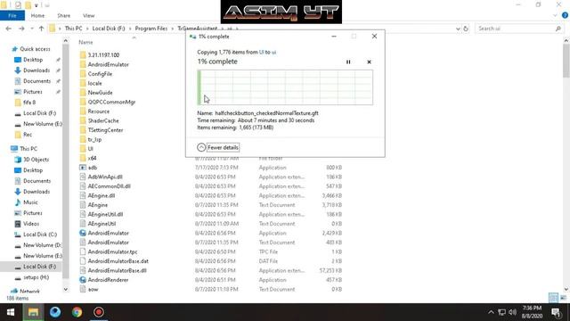Open the Windows Start menu
Image resolution: width=570 pixels, height=321 pixels.
pos(11,312)
